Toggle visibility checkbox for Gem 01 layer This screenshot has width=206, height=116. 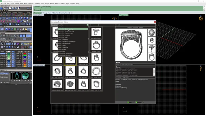(7, 61)
